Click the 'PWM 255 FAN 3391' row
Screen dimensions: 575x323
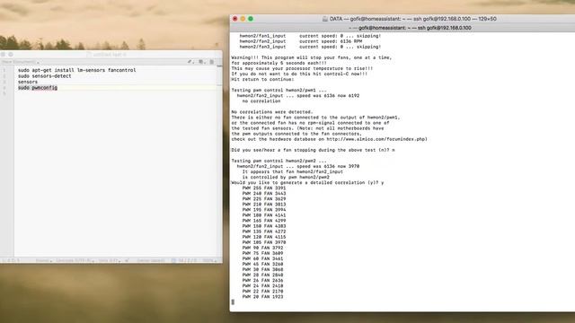[x=264, y=188]
